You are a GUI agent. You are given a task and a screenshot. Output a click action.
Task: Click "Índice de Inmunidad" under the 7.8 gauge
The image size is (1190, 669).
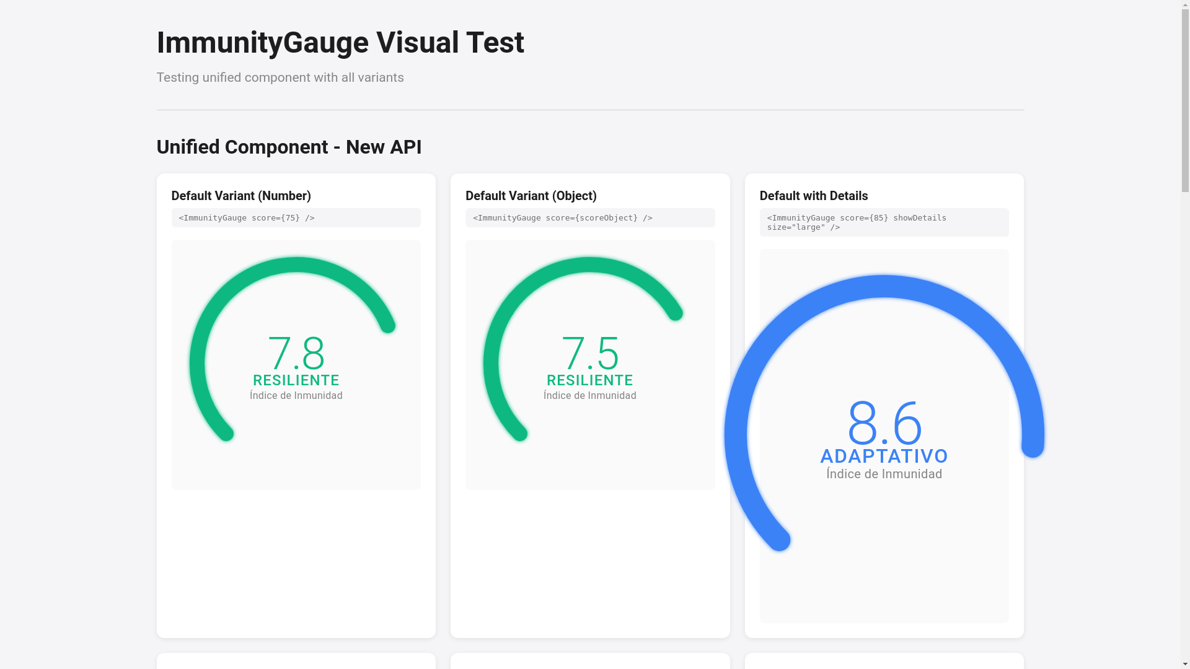(296, 396)
